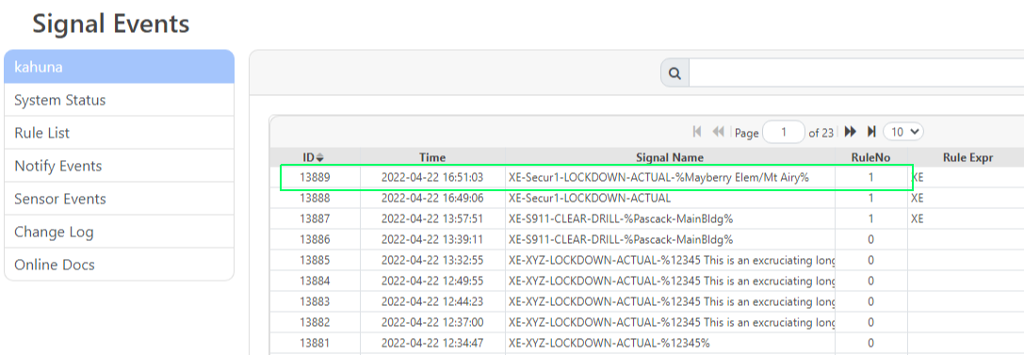The height and width of the screenshot is (355, 1024).
Task: Go to first page icon
Action: [x=697, y=132]
